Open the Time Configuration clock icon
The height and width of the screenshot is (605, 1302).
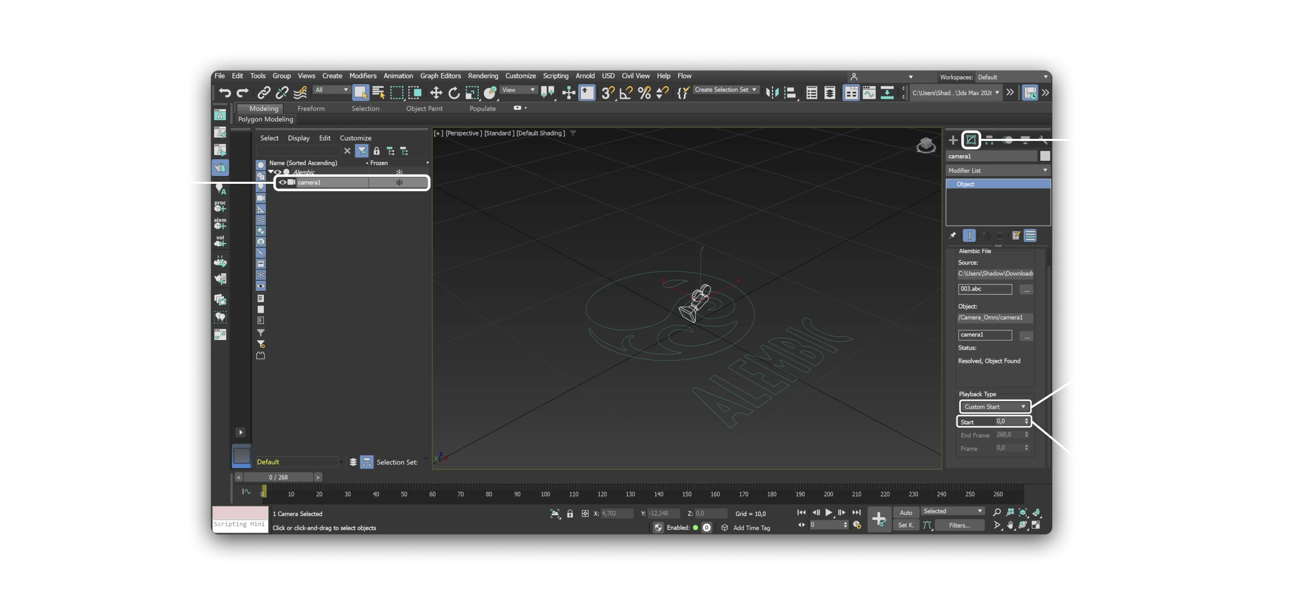pyautogui.click(x=857, y=525)
